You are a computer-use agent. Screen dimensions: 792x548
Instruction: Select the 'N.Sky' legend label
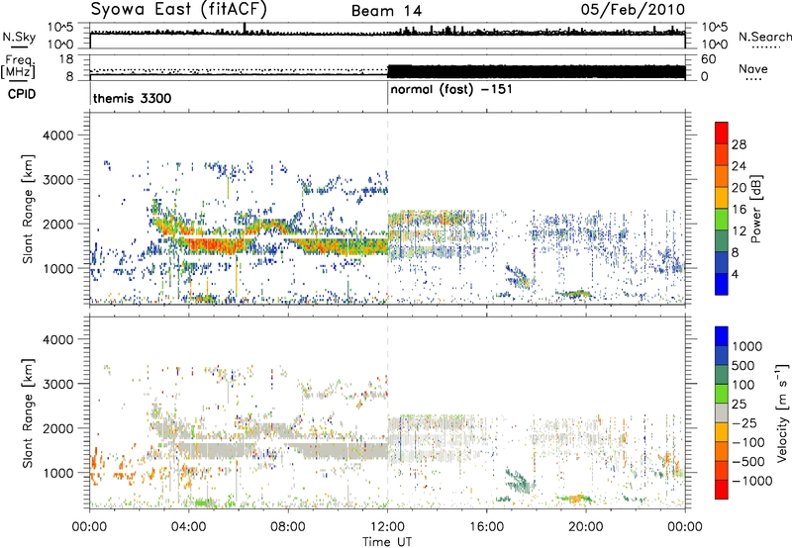(19, 37)
